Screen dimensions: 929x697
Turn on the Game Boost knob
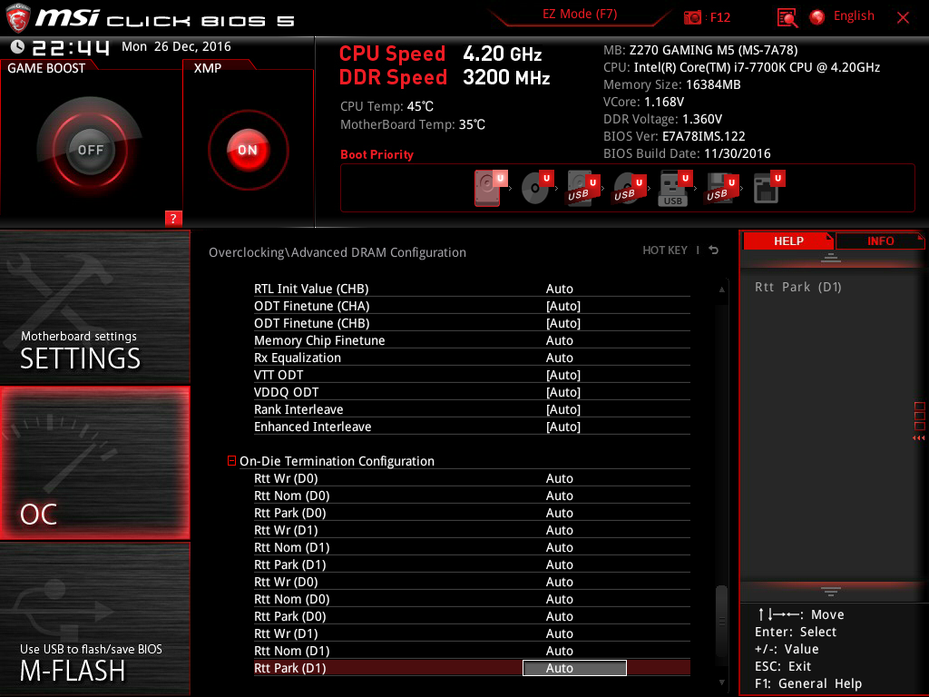[90, 150]
